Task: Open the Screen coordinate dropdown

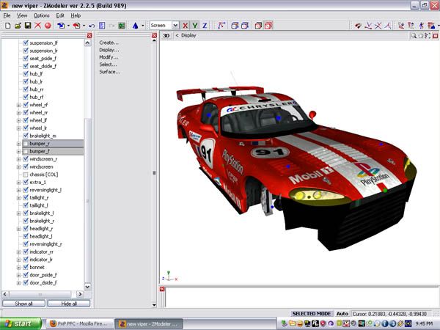Action: [x=165, y=26]
